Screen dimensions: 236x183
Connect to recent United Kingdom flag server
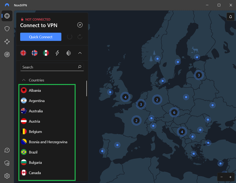coord(23,53)
